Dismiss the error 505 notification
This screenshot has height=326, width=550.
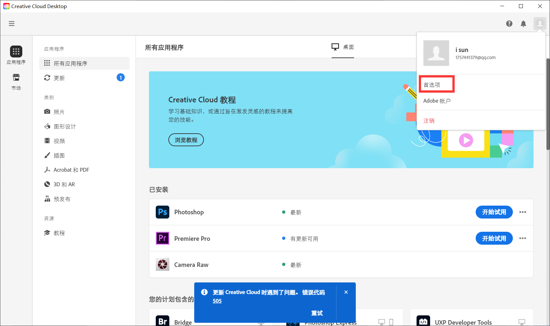click(346, 292)
